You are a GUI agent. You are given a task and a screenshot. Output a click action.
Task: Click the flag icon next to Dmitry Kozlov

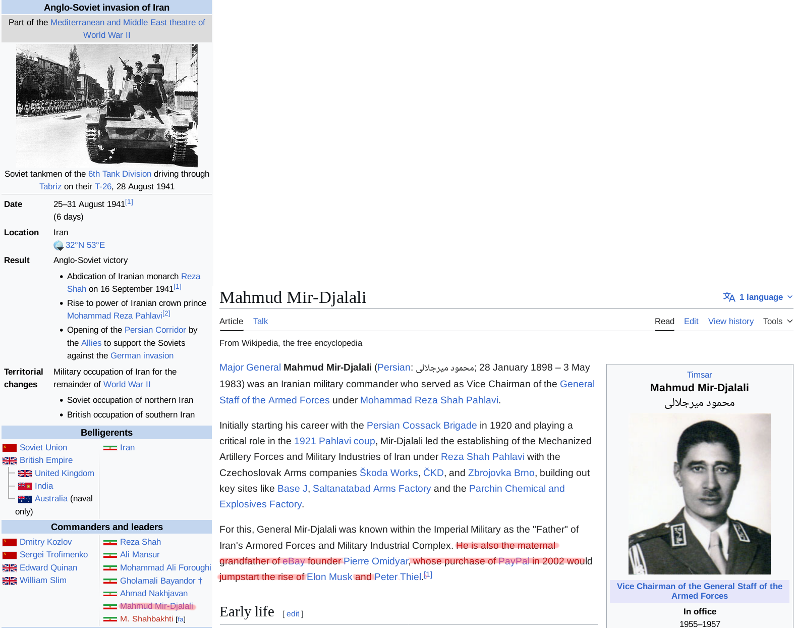coord(10,542)
